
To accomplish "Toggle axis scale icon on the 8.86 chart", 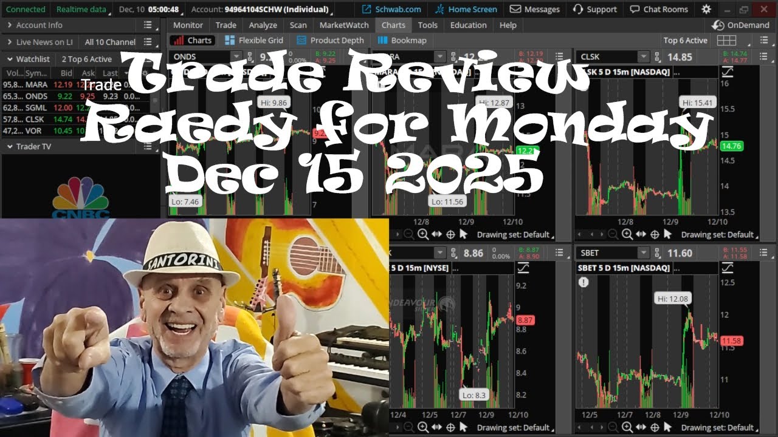I will 523,268.
